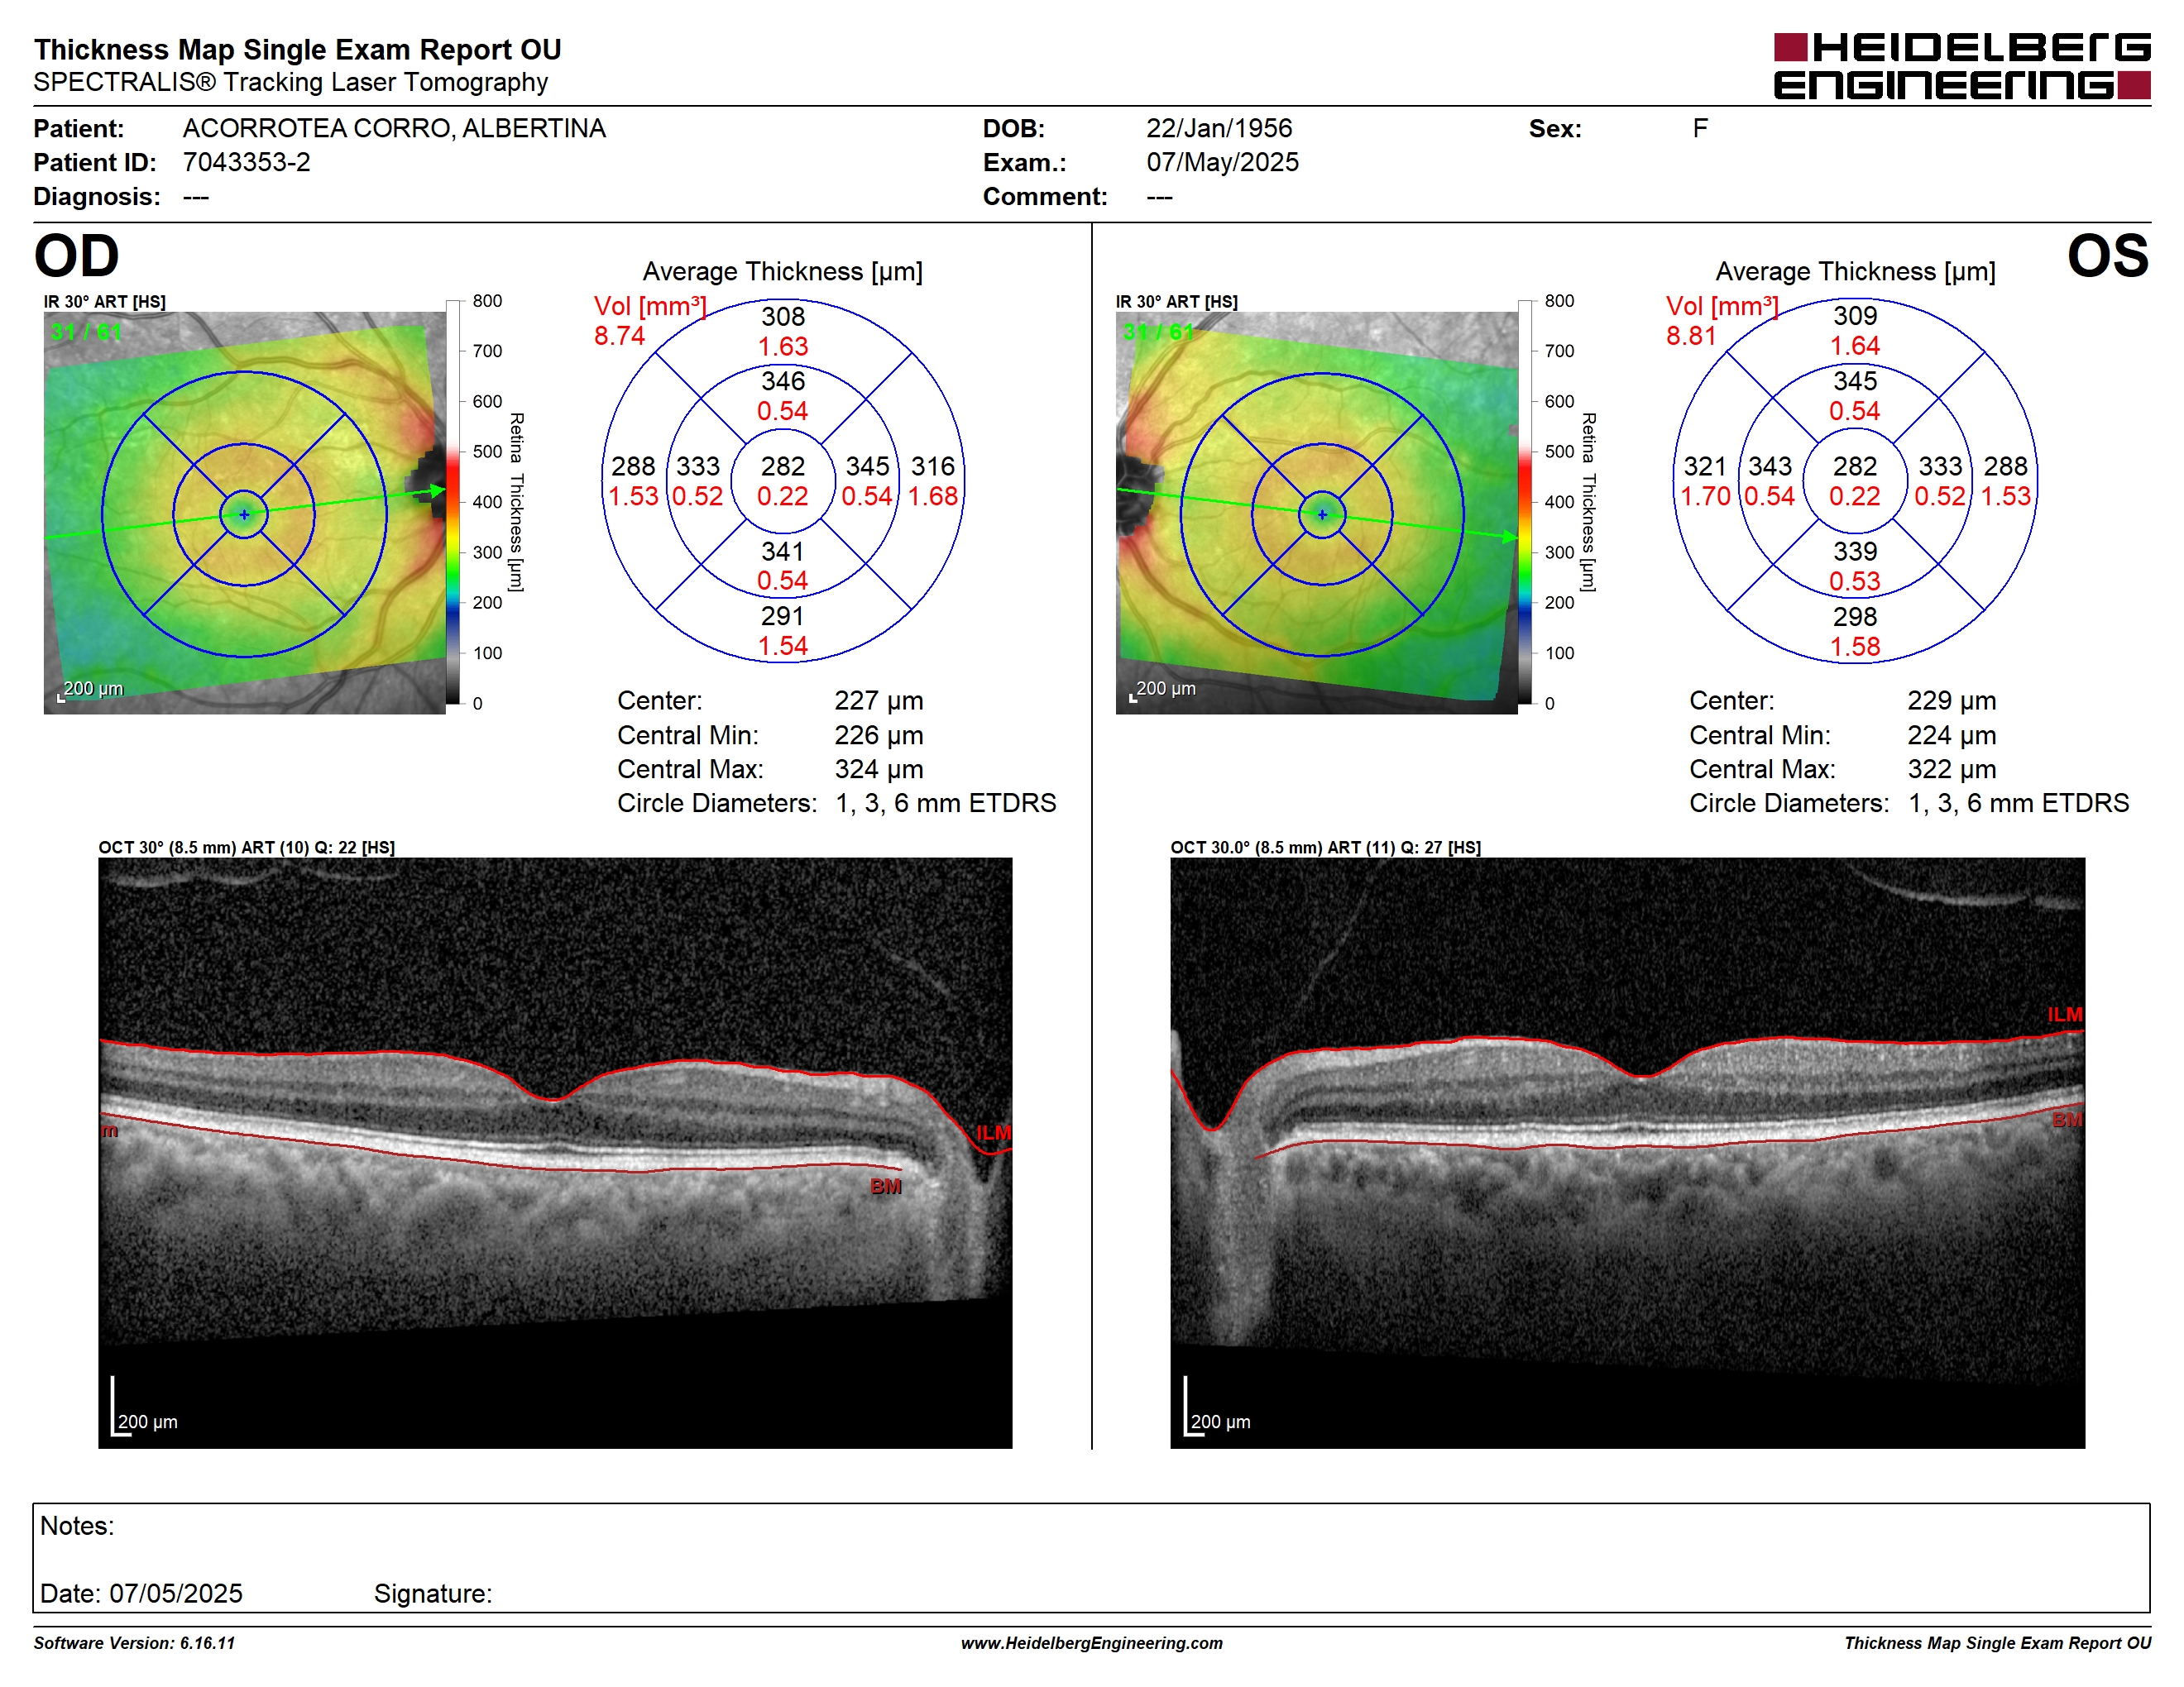Click OD outer nasal thickness '316'
The image size is (2184, 1687).
pos(933,466)
